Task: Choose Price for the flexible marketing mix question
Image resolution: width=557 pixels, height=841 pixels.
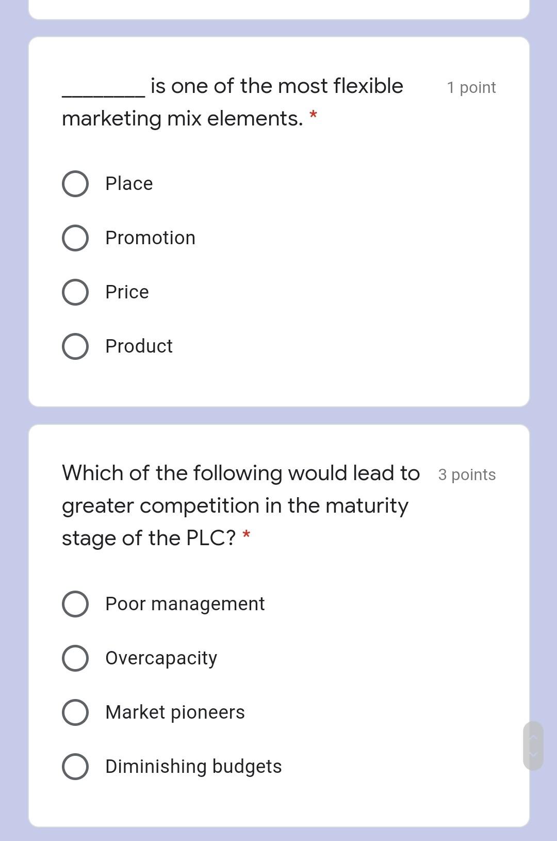Action: [x=75, y=292]
